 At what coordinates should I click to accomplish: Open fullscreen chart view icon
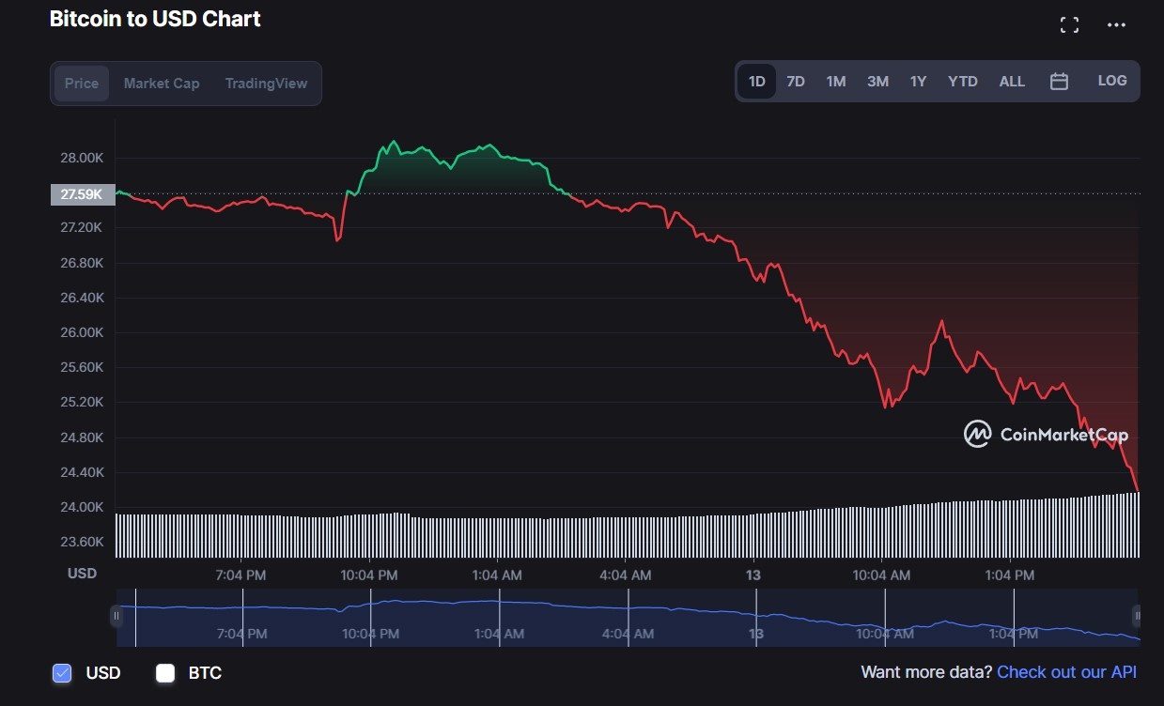1069,25
